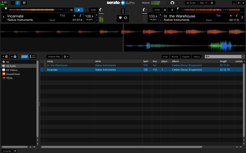
Task: Click the center marker and loop sync button
Action: (123, 18)
